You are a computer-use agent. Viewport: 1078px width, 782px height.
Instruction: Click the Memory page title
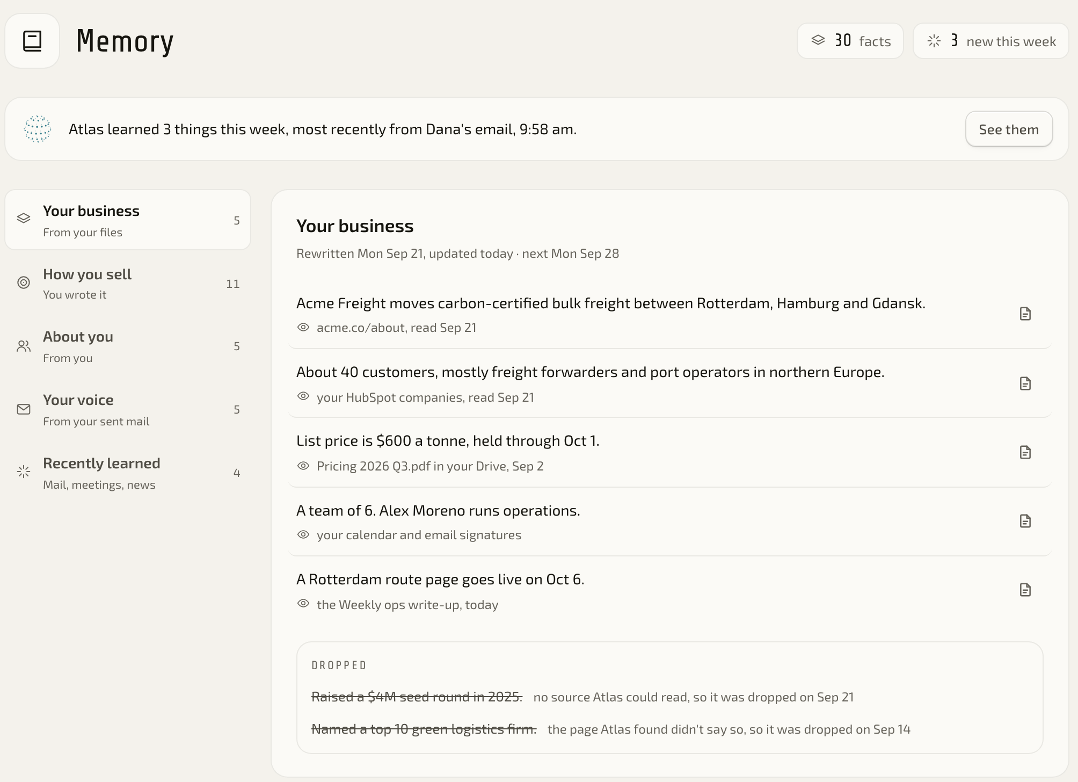[x=125, y=41]
